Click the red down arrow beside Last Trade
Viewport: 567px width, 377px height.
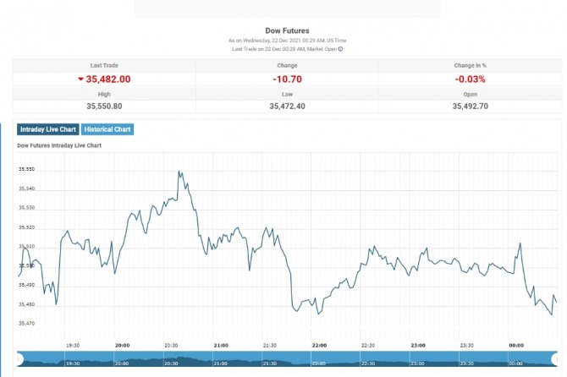tap(80, 79)
